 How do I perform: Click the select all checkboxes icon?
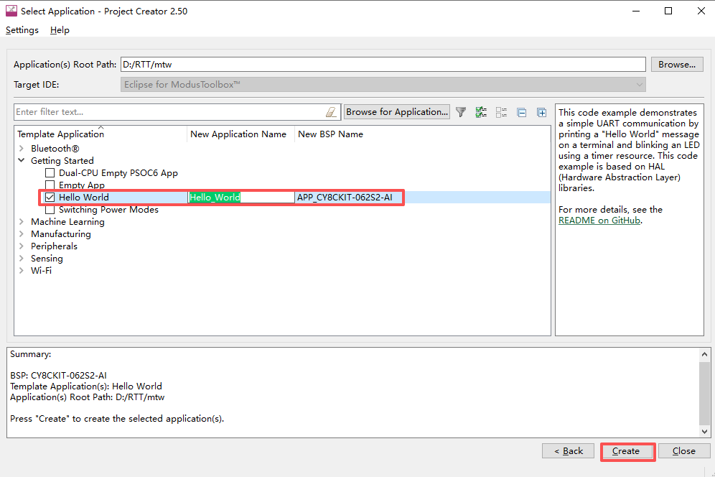(x=481, y=112)
